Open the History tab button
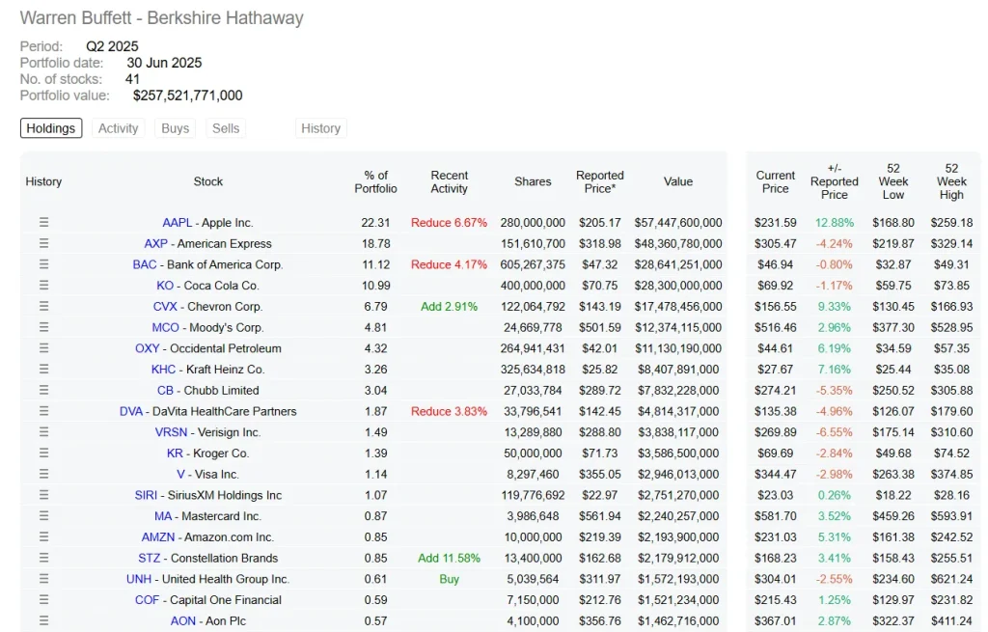 tap(320, 128)
